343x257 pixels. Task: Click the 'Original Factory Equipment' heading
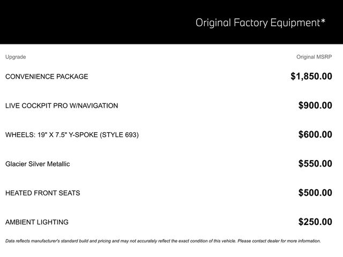257,22
